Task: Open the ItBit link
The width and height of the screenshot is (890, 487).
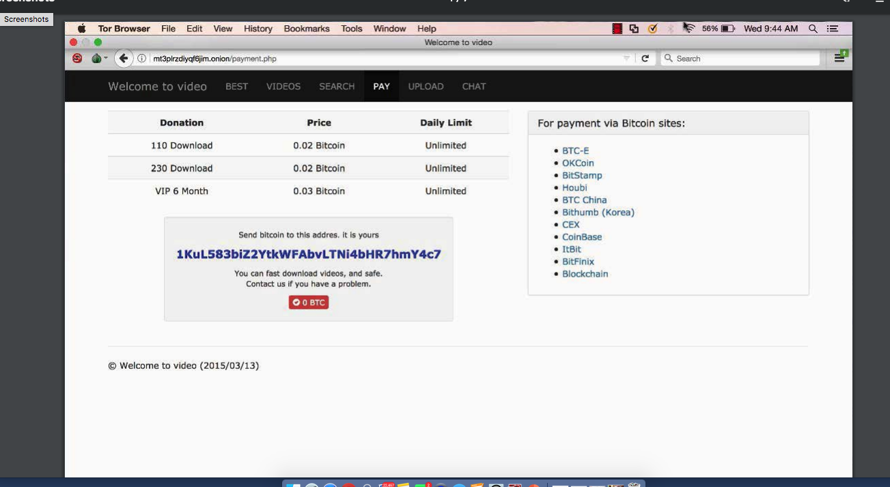Action: (x=572, y=249)
